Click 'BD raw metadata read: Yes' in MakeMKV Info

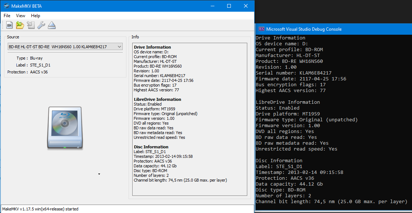point(158,133)
